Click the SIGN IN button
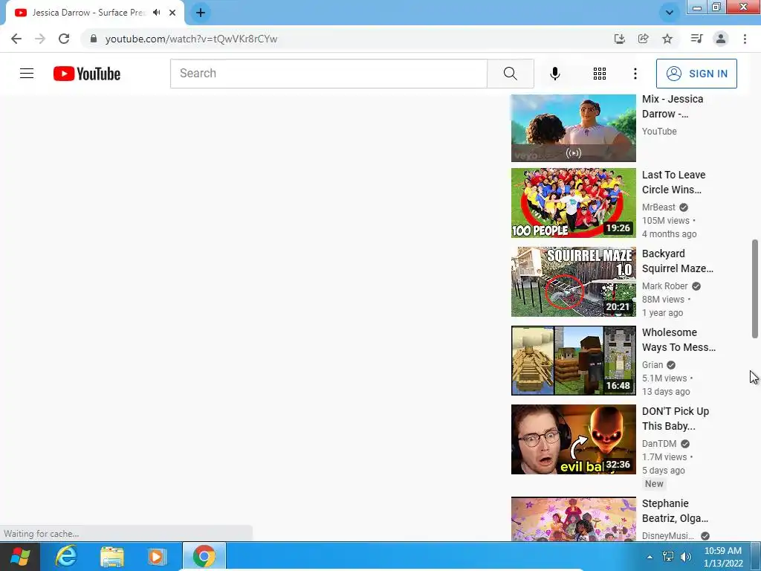 [x=696, y=74]
